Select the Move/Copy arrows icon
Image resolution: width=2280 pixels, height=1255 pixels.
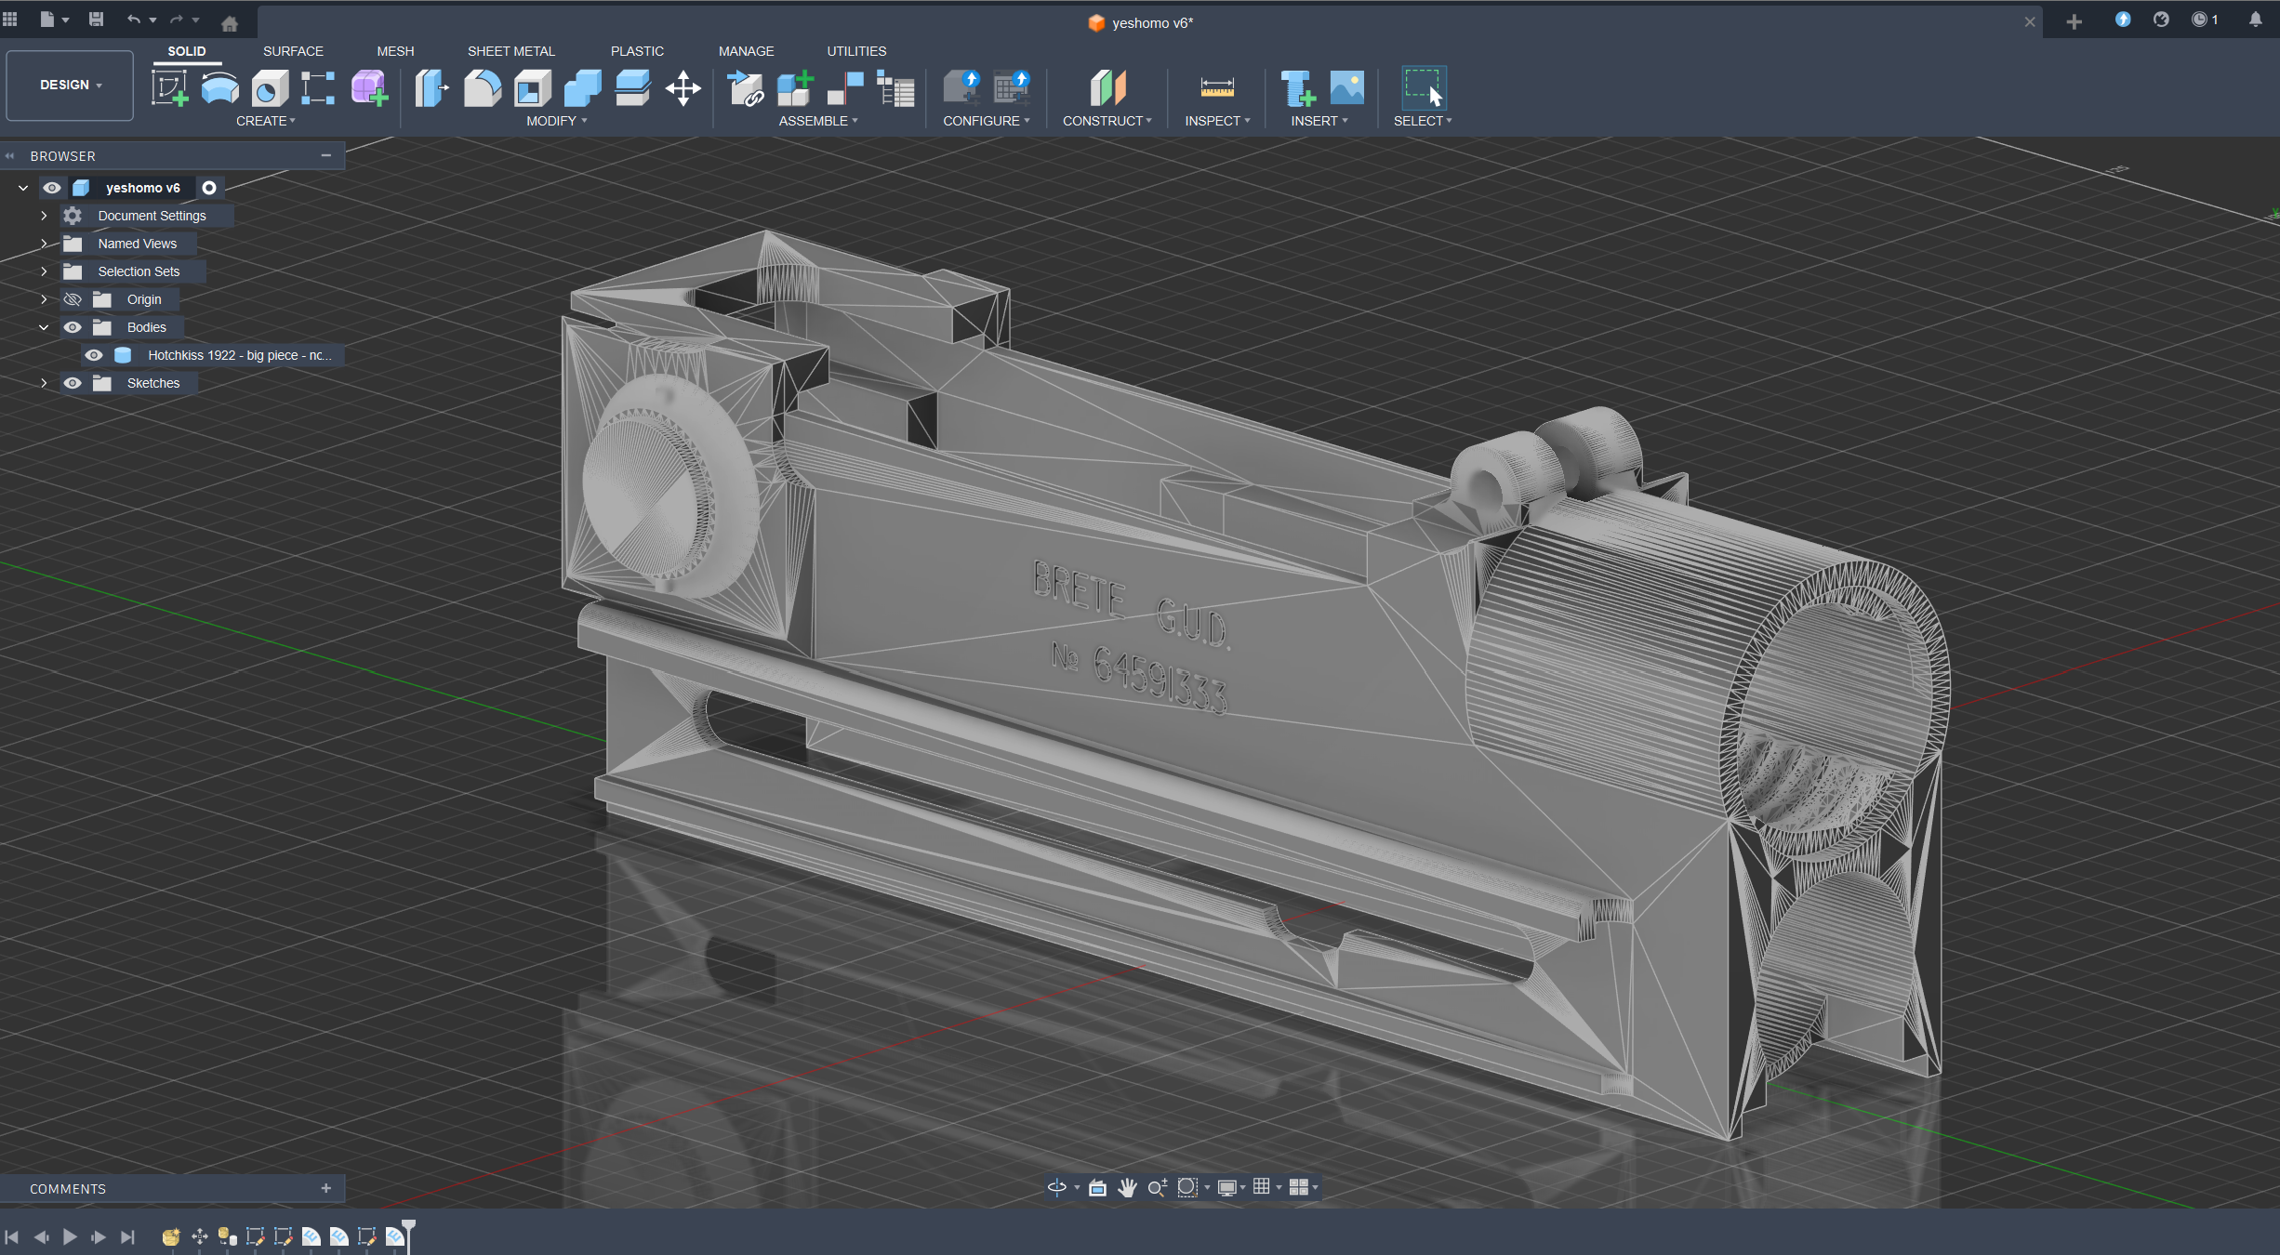click(683, 88)
